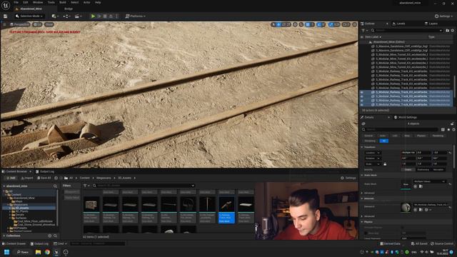This screenshot has height=257, width=457.
Task: Toggle rotation snapping icon in viewport
Action: point(319,25)
